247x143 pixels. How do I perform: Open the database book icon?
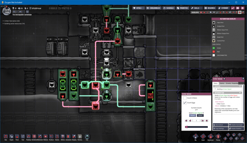(x=238, y=8)
